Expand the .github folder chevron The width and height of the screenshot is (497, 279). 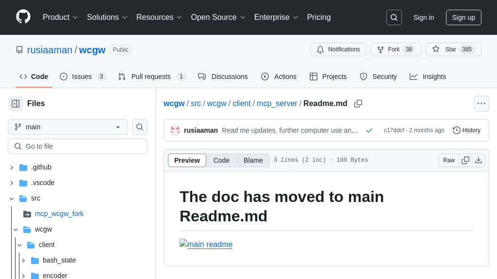[x=12, y=167]
